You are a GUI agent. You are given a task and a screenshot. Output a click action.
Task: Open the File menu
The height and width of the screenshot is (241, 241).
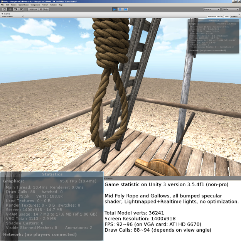point(2,5)
